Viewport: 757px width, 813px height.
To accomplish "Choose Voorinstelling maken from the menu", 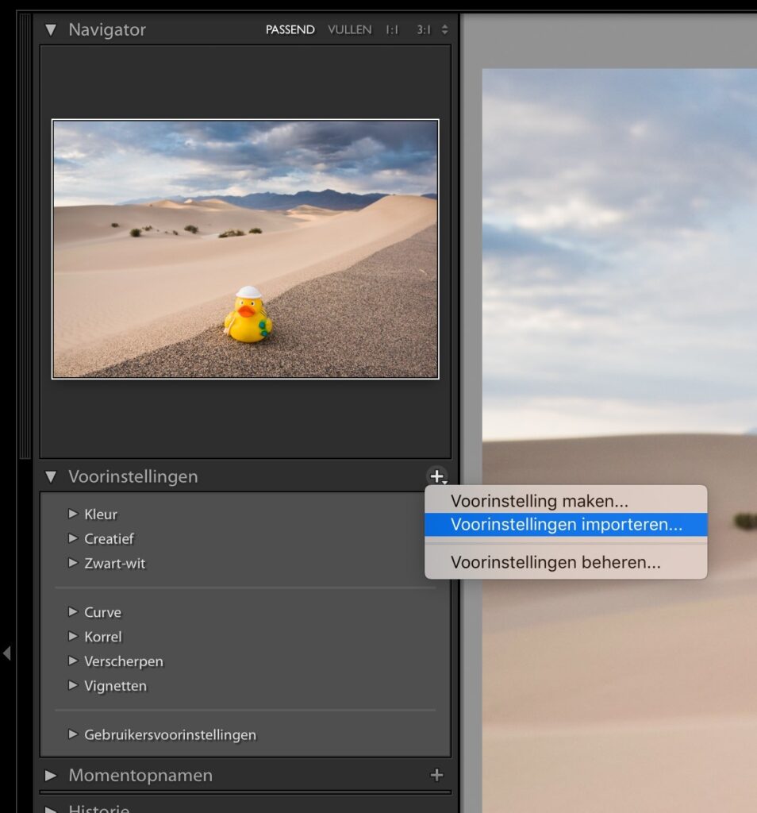I will tap(539, 501).
